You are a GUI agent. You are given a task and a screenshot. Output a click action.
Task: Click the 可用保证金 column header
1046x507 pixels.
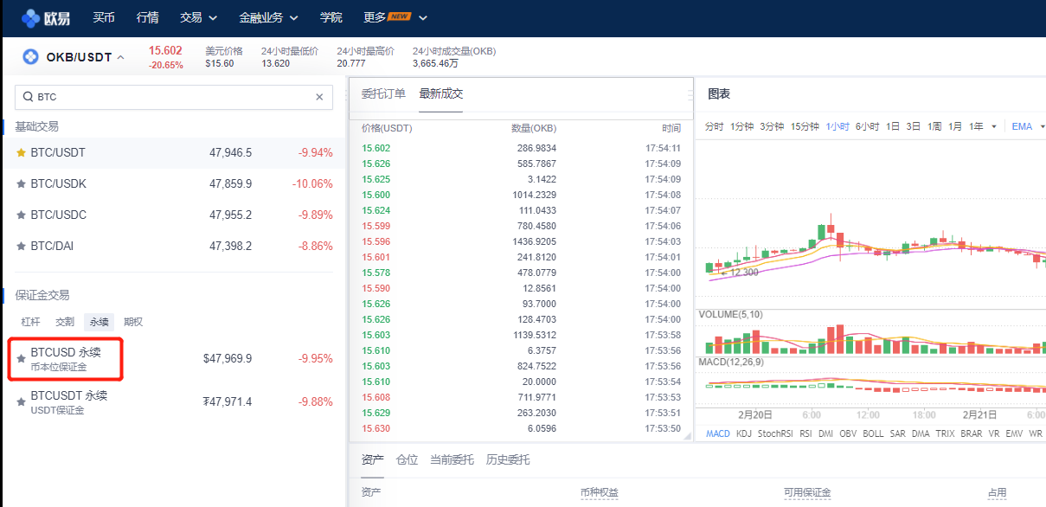click(x=807, y=492)
